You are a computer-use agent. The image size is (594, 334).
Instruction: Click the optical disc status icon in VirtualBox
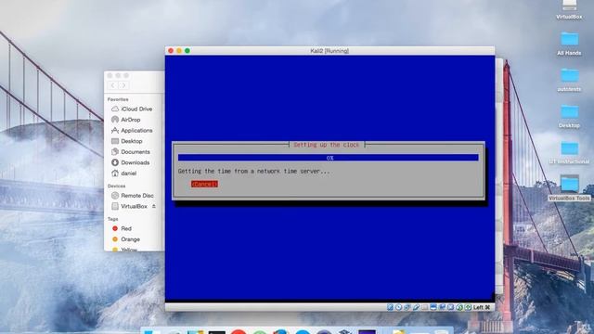click(398, 307)
